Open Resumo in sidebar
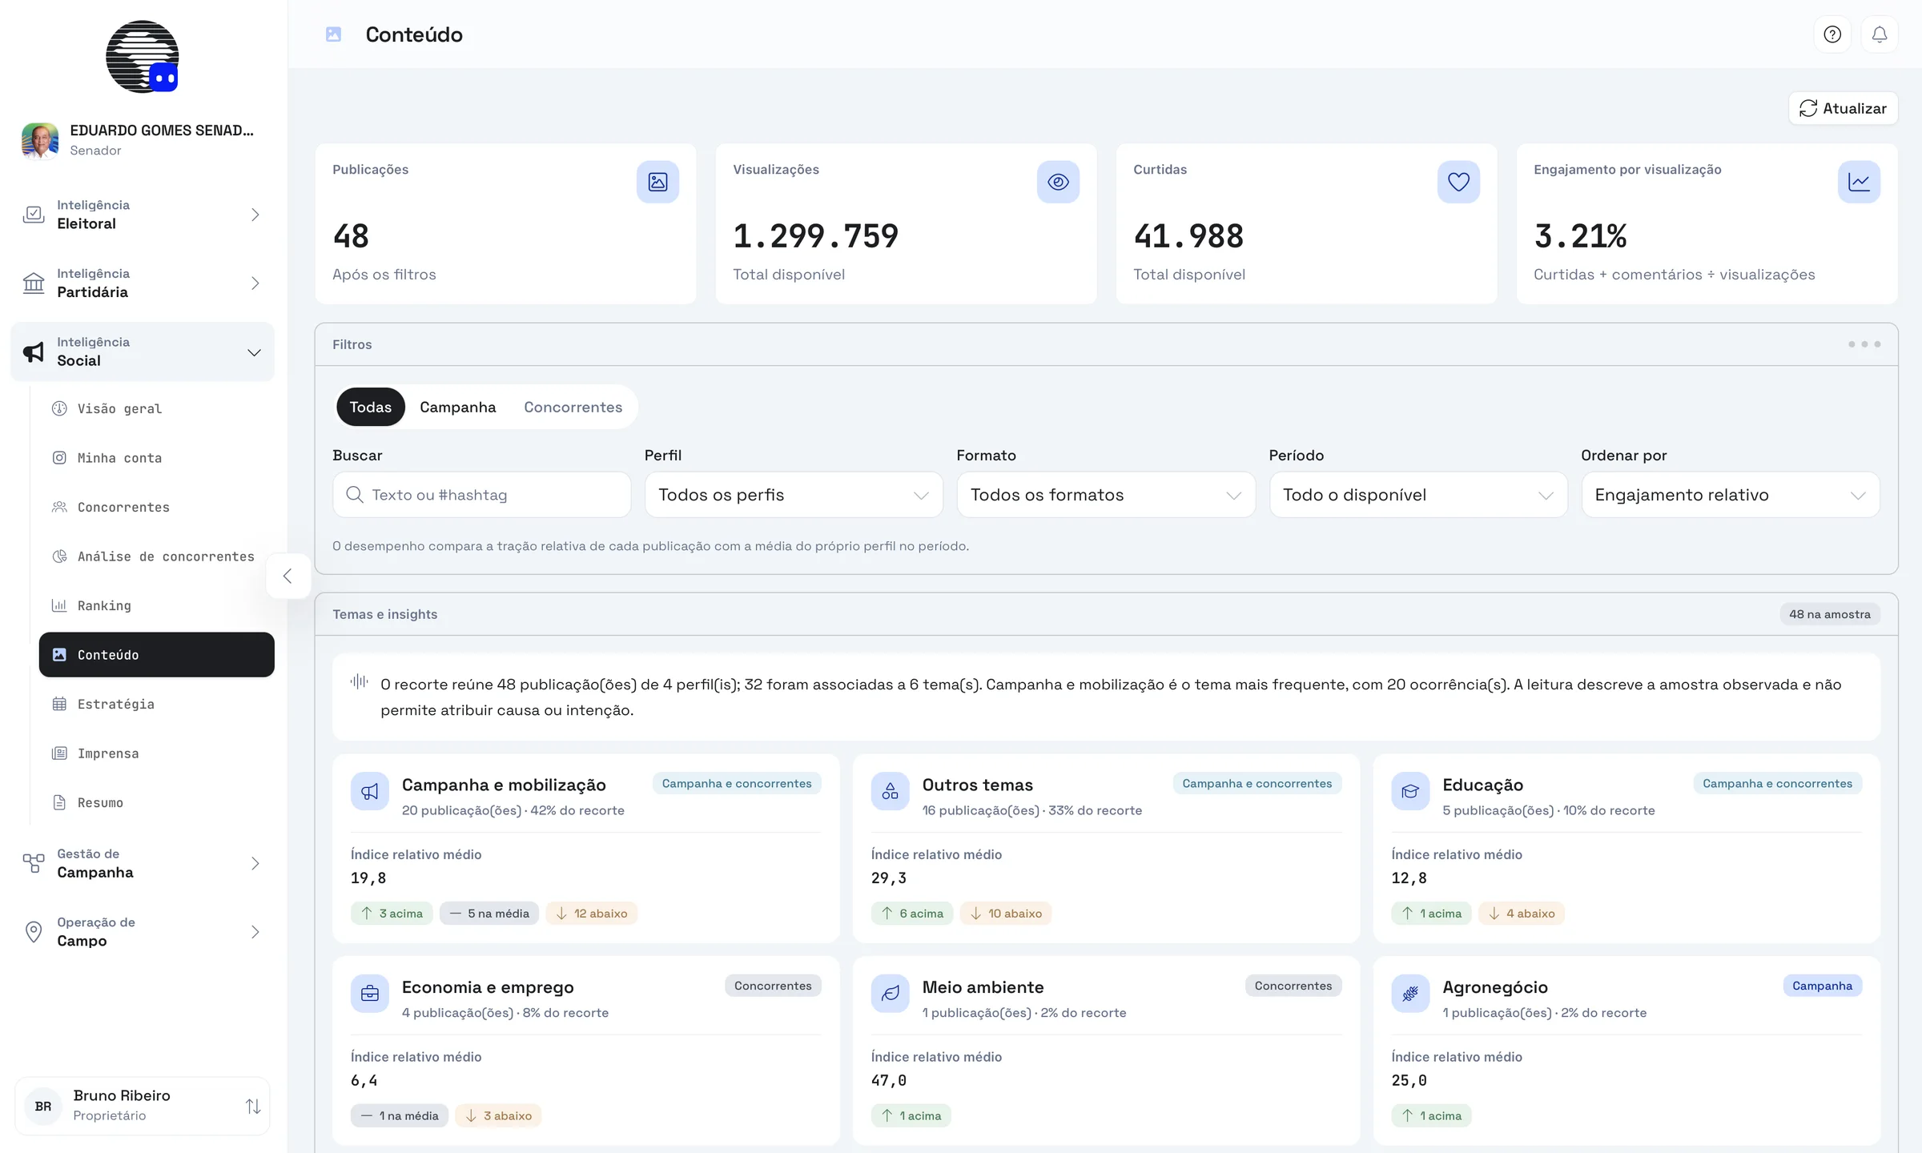 coord(156,802)
